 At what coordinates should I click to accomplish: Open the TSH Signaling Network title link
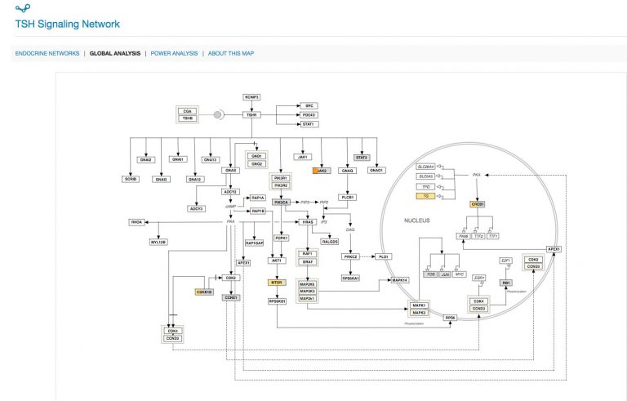[67, 24]
